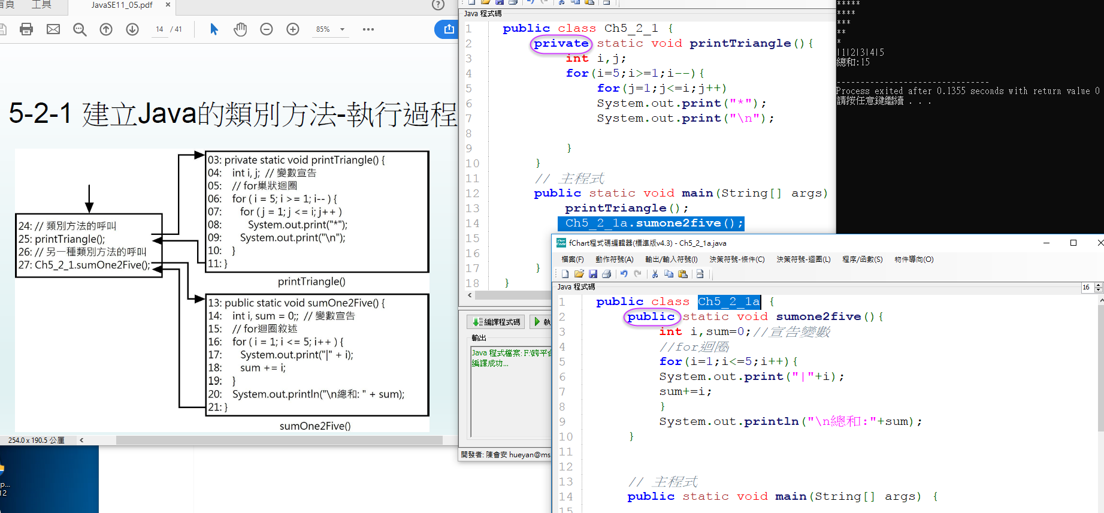Go to the next PDF page
1104x513 pixels.
[132, 29]
